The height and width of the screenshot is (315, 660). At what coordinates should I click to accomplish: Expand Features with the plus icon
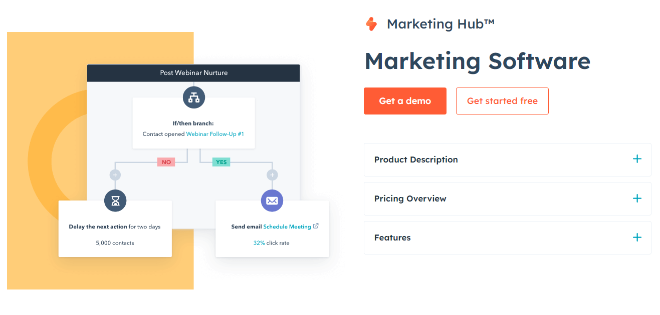[x=637, y=237]
